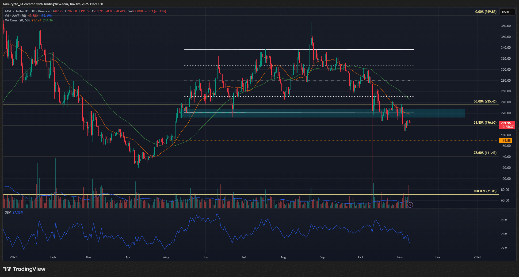
Task: Click the lightning bolt quick-trade icon
Action: coord(410,205)
